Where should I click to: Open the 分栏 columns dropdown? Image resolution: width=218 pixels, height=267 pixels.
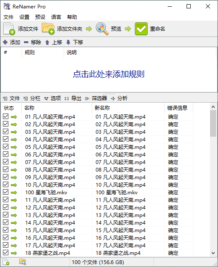[x=32, y=98]
